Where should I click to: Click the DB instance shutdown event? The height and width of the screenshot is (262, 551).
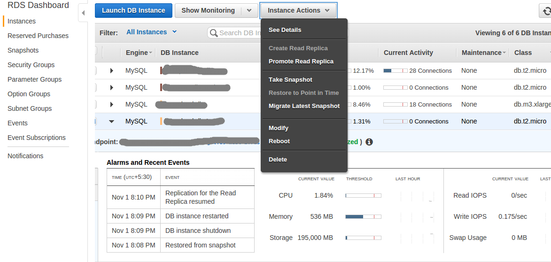[x=198, y=231]
